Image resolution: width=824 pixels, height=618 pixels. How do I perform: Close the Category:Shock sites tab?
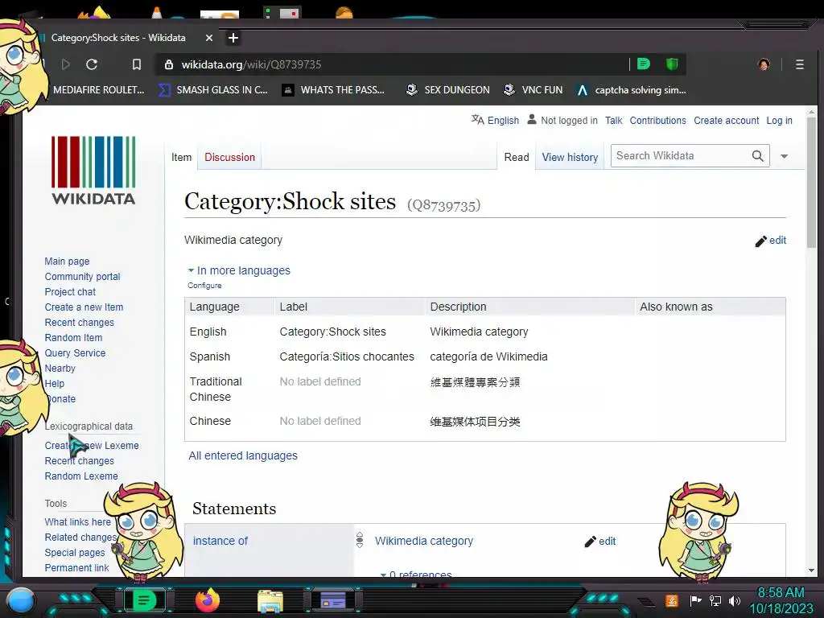pos(209,38)
